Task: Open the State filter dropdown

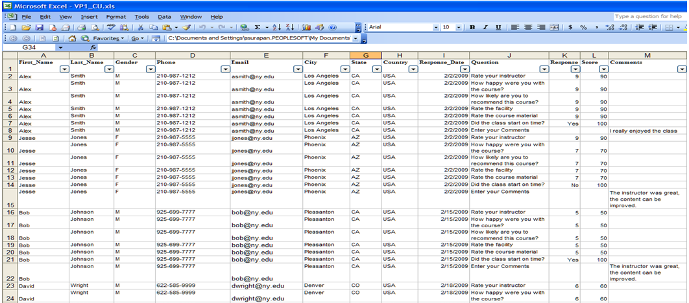Action: point(376,69)
